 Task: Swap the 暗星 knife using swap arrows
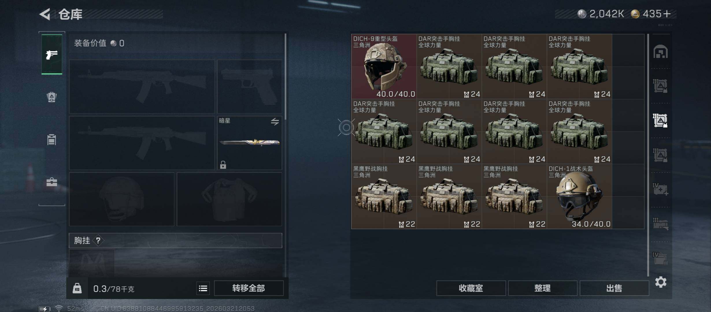[x=275, y=122]
